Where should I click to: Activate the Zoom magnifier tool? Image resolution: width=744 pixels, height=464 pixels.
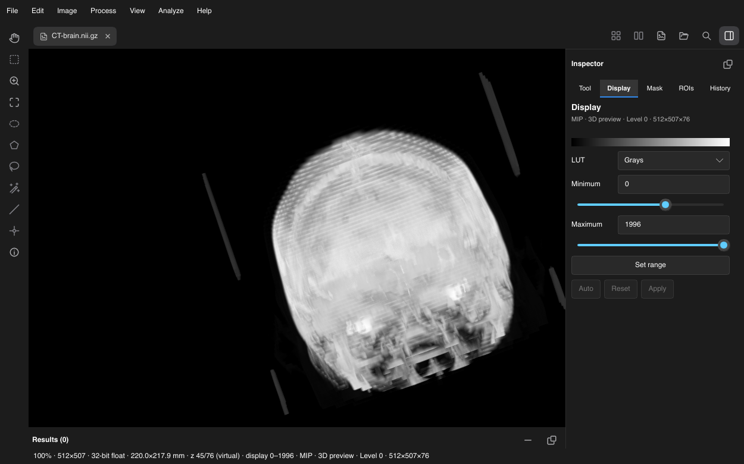(14, 81)
